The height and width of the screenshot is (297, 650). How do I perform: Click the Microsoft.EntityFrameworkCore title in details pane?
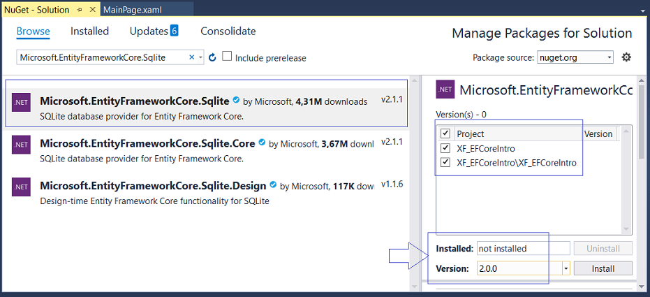pyautogui.click(x=546, y=90)
